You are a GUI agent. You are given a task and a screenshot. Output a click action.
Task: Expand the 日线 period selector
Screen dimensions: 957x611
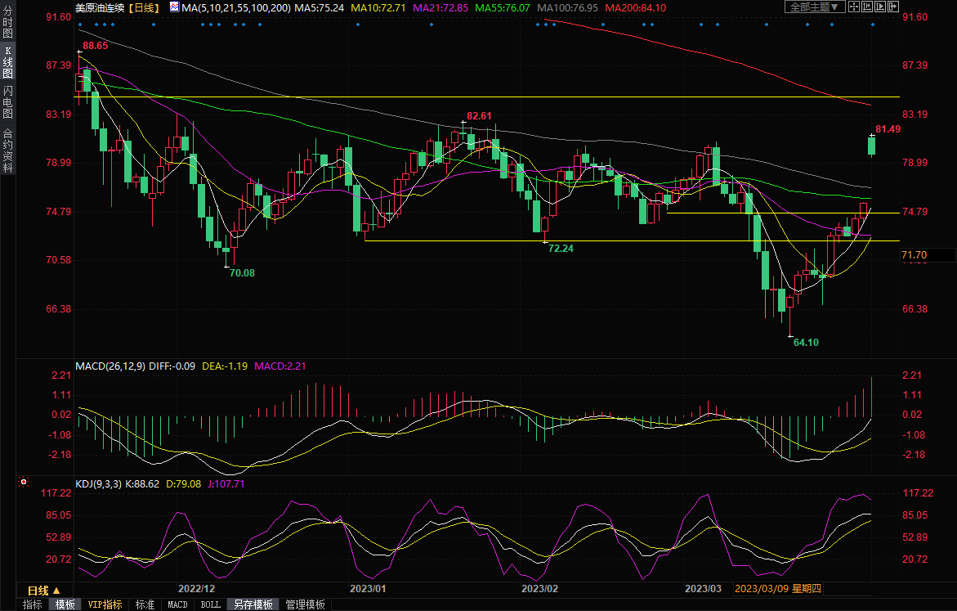coord(44,590)
